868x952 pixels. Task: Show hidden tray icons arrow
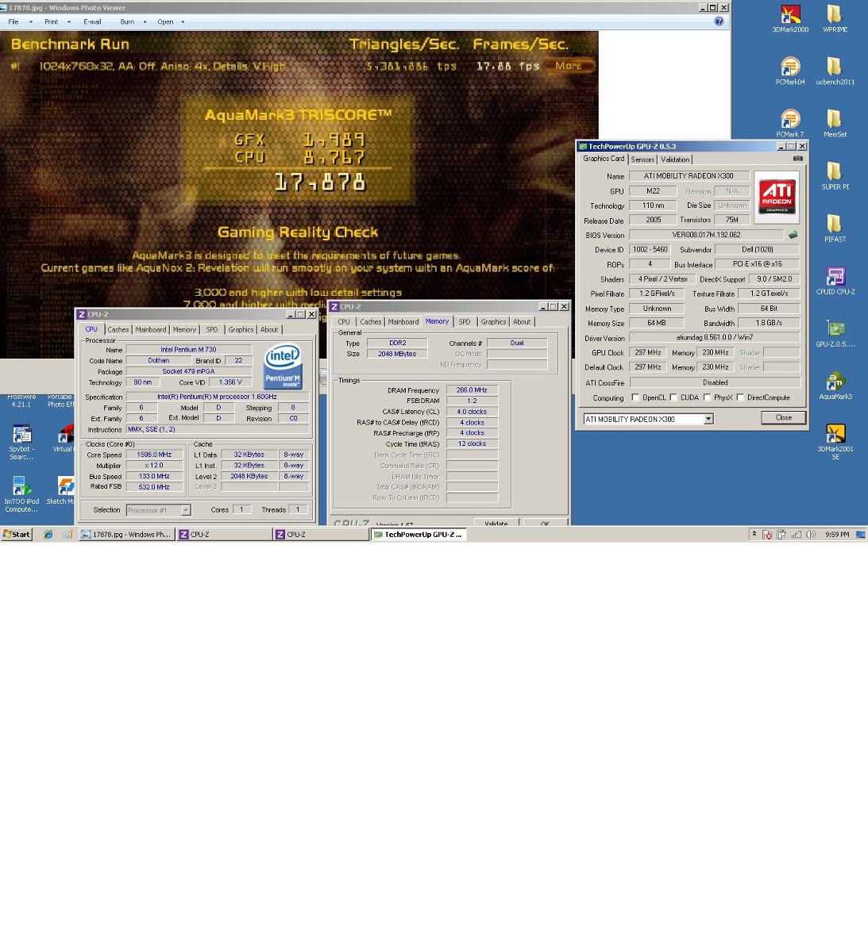[x=754, y=535]
